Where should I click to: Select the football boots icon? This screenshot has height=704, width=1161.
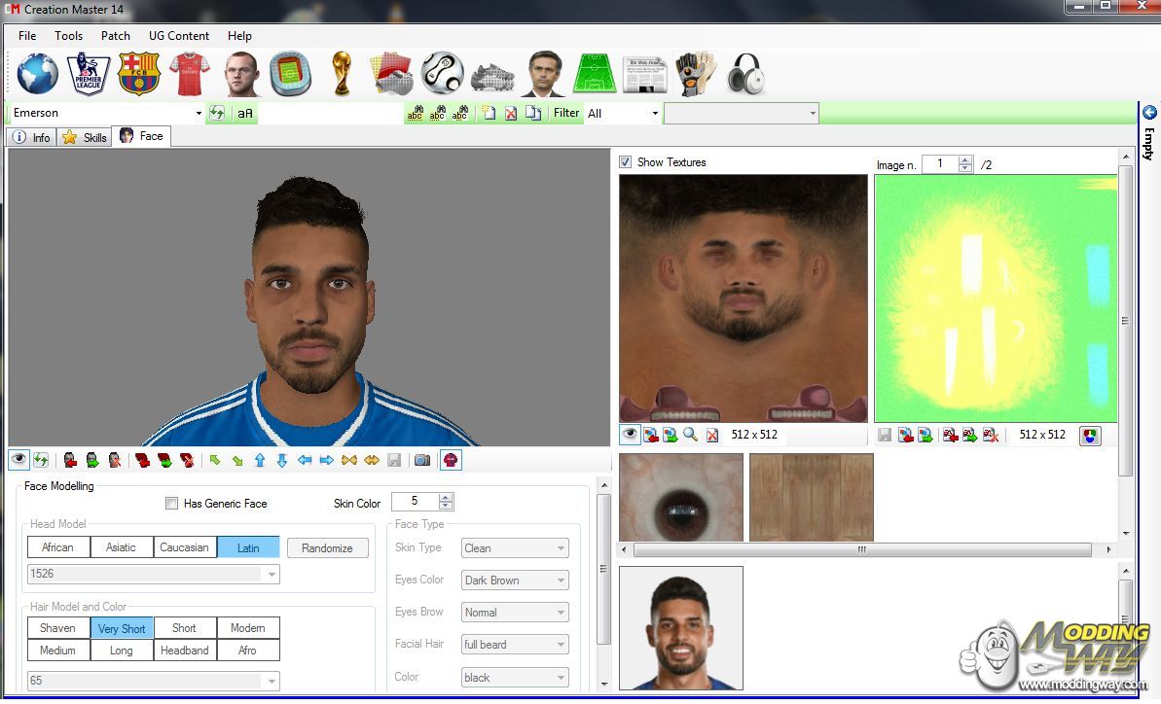click(x=492, y=76)
